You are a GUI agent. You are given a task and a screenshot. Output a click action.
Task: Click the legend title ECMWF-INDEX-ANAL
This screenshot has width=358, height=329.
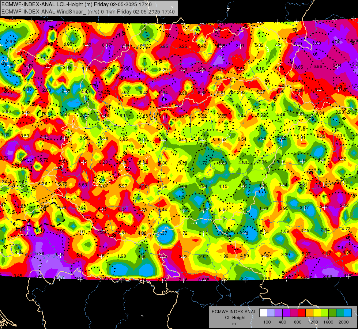coord(234,312)
